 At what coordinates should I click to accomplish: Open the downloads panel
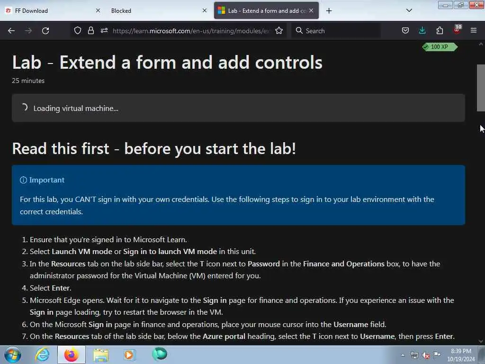(x=422, y=30)
